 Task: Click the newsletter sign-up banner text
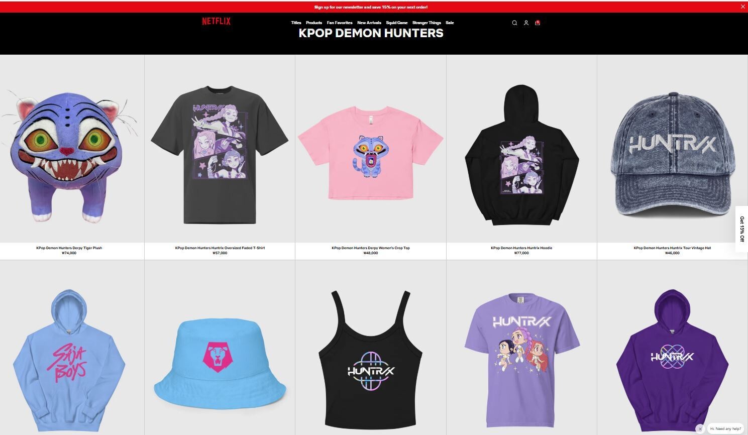pyautogui.click(x=371, y=7)
